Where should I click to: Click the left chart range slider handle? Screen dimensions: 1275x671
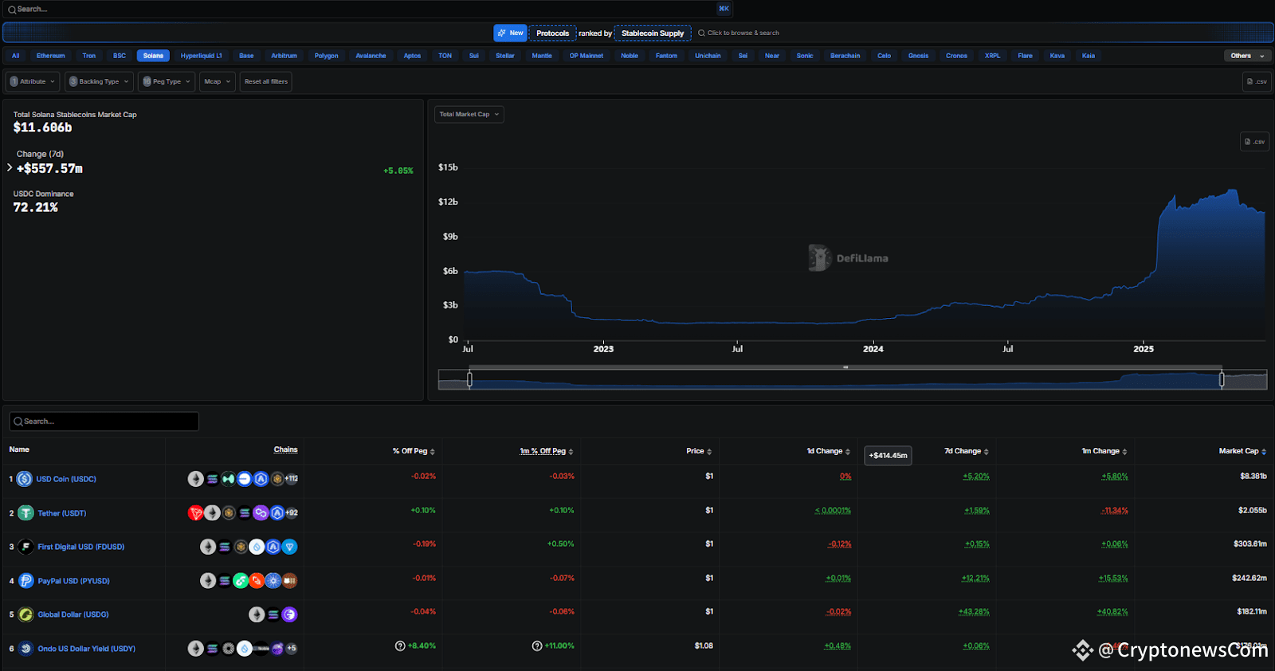point(469,380)
